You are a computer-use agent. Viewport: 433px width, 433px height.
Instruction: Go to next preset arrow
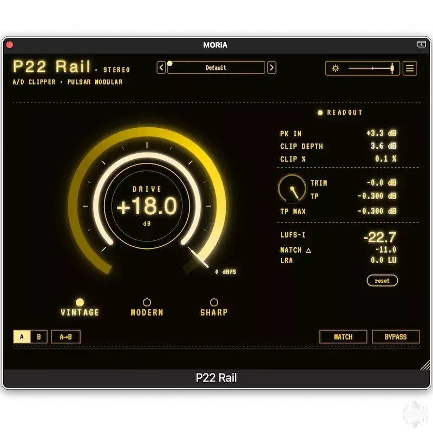(272, 67)
